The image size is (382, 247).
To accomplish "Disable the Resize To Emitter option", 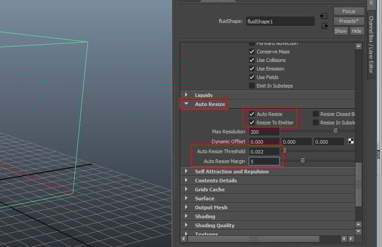I will click(252, 123).
